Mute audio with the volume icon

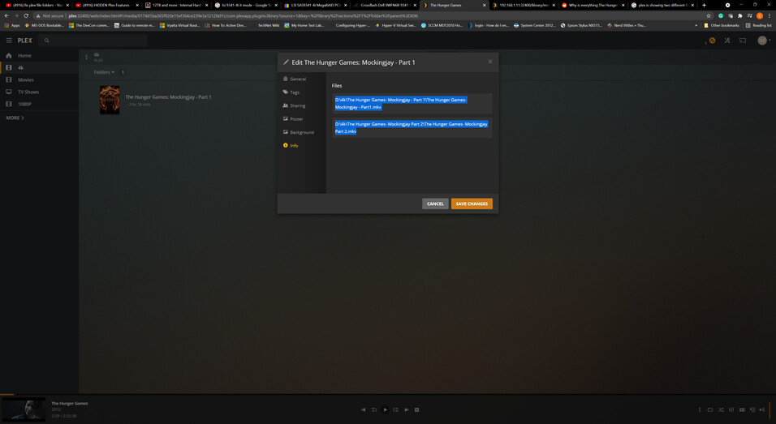tap(761, 409)
